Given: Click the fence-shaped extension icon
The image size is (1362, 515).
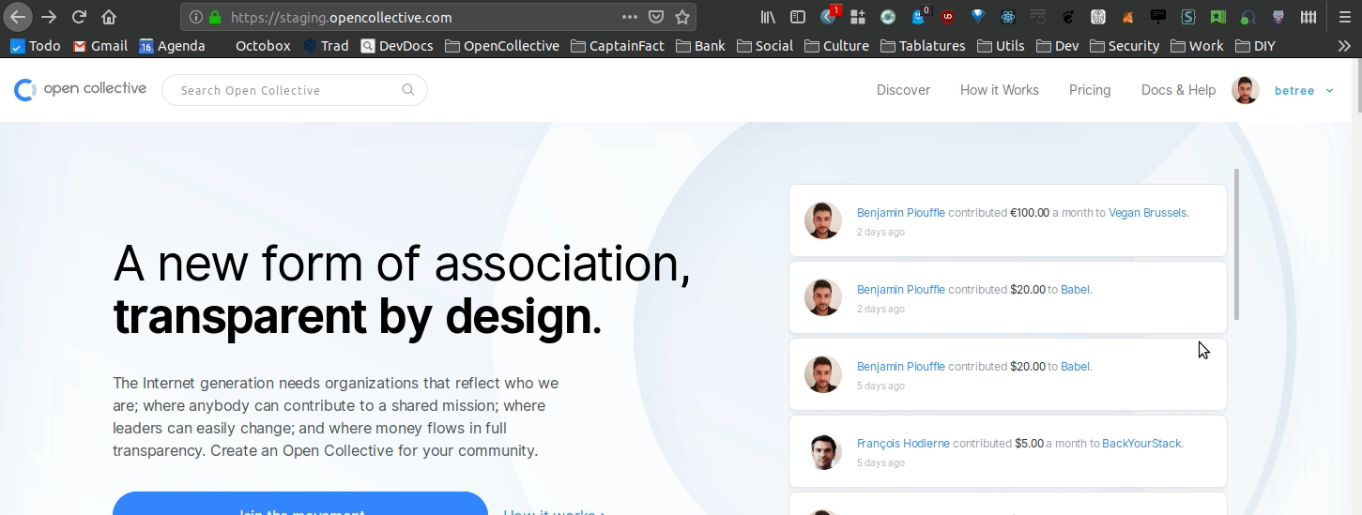Looking at the screenshot, I should (1308, 17).
